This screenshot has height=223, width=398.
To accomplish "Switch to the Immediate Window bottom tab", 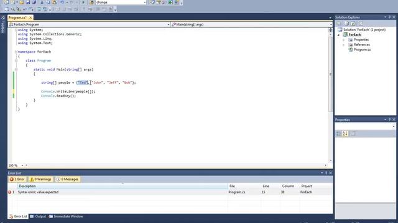I will point(66,216).
